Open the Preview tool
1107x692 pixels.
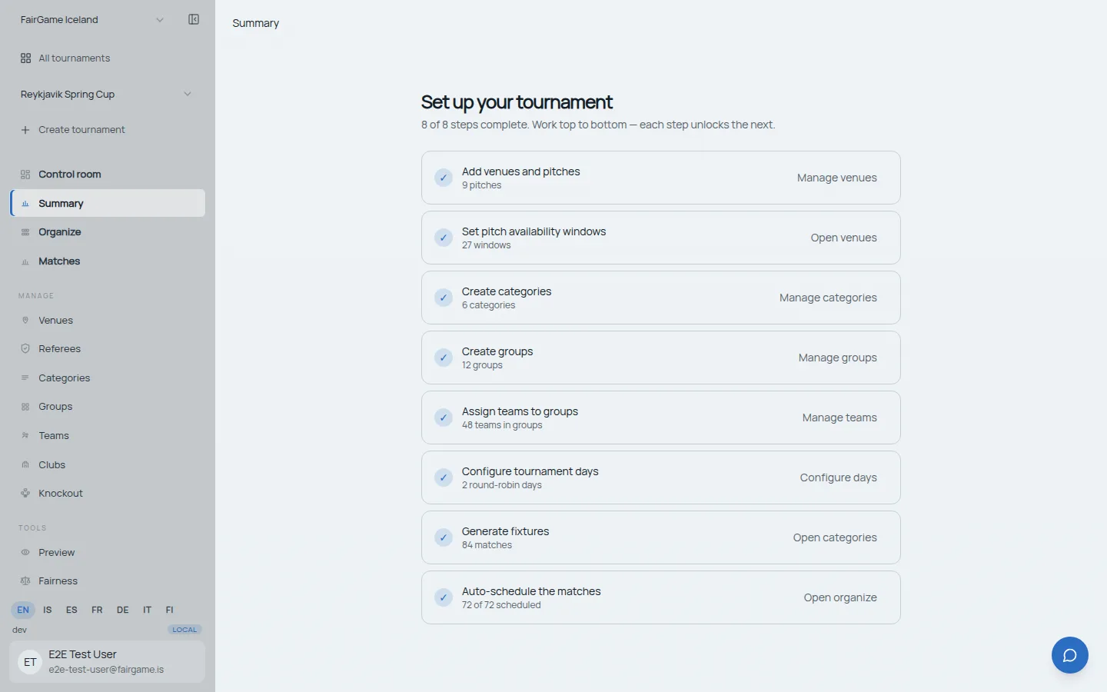pos(107,553)
